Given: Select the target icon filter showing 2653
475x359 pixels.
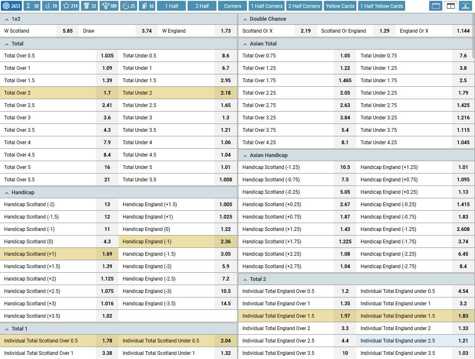Looking at the screenshot, I should (x=11, y=6).
